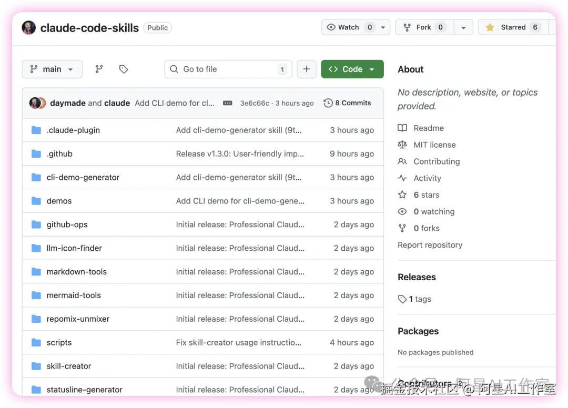The width and height of the screenshot is (568, 408).
Task: Open the Packages heading link
Action: 418,331
